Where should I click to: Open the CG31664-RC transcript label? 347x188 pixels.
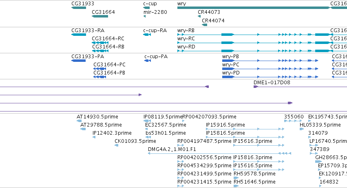coord(108,39)
